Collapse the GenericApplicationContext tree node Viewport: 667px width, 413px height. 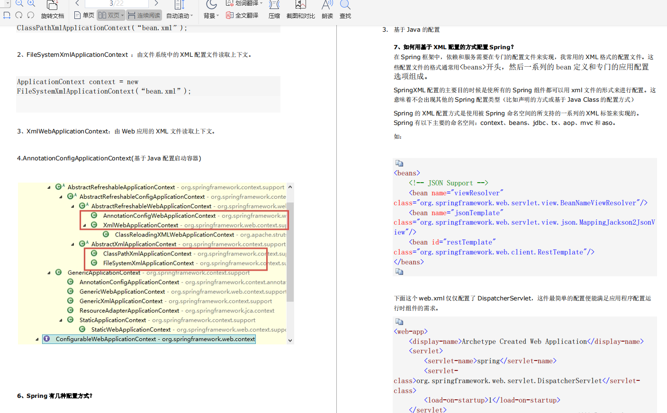(x=49, y=273)
